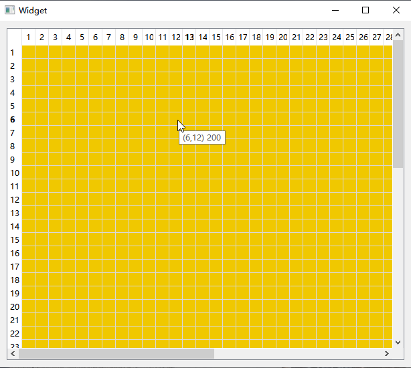Click the yellow cell at row 1, column 1

(28, 52)
